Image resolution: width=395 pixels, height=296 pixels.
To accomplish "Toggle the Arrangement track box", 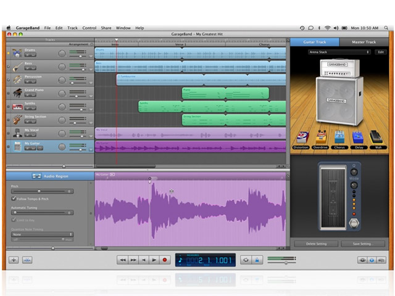I will [92, 44].
